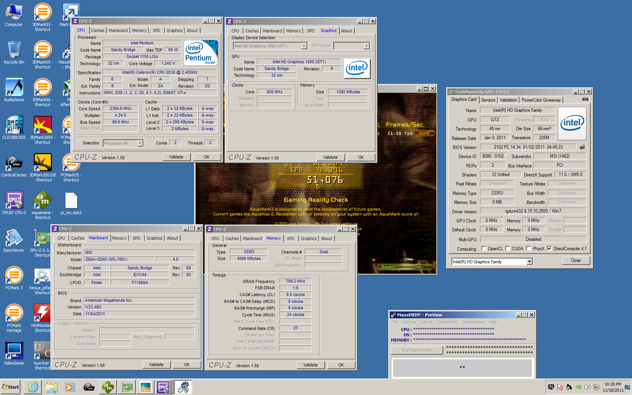Open File menu in MaxxMEM²
The width and height of the screenshot is (632, 395).
click(395, 322)
